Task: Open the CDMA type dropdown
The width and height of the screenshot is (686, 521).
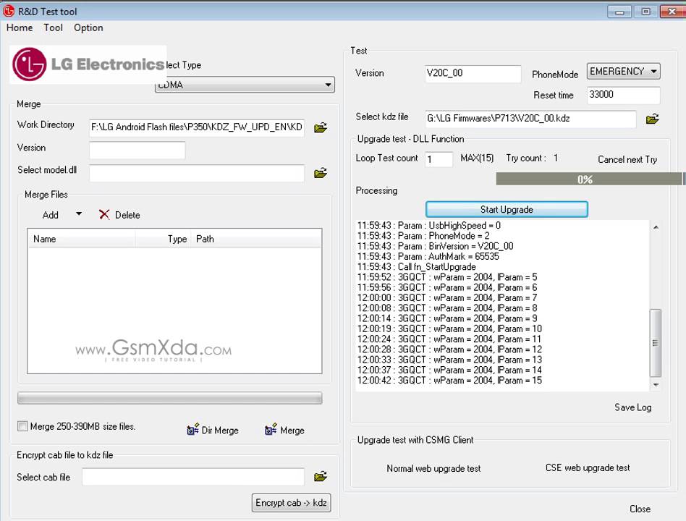Action: [245, 85]
